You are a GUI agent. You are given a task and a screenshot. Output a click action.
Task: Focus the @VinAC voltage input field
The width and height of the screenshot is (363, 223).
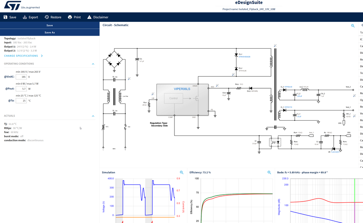[21, 77]
